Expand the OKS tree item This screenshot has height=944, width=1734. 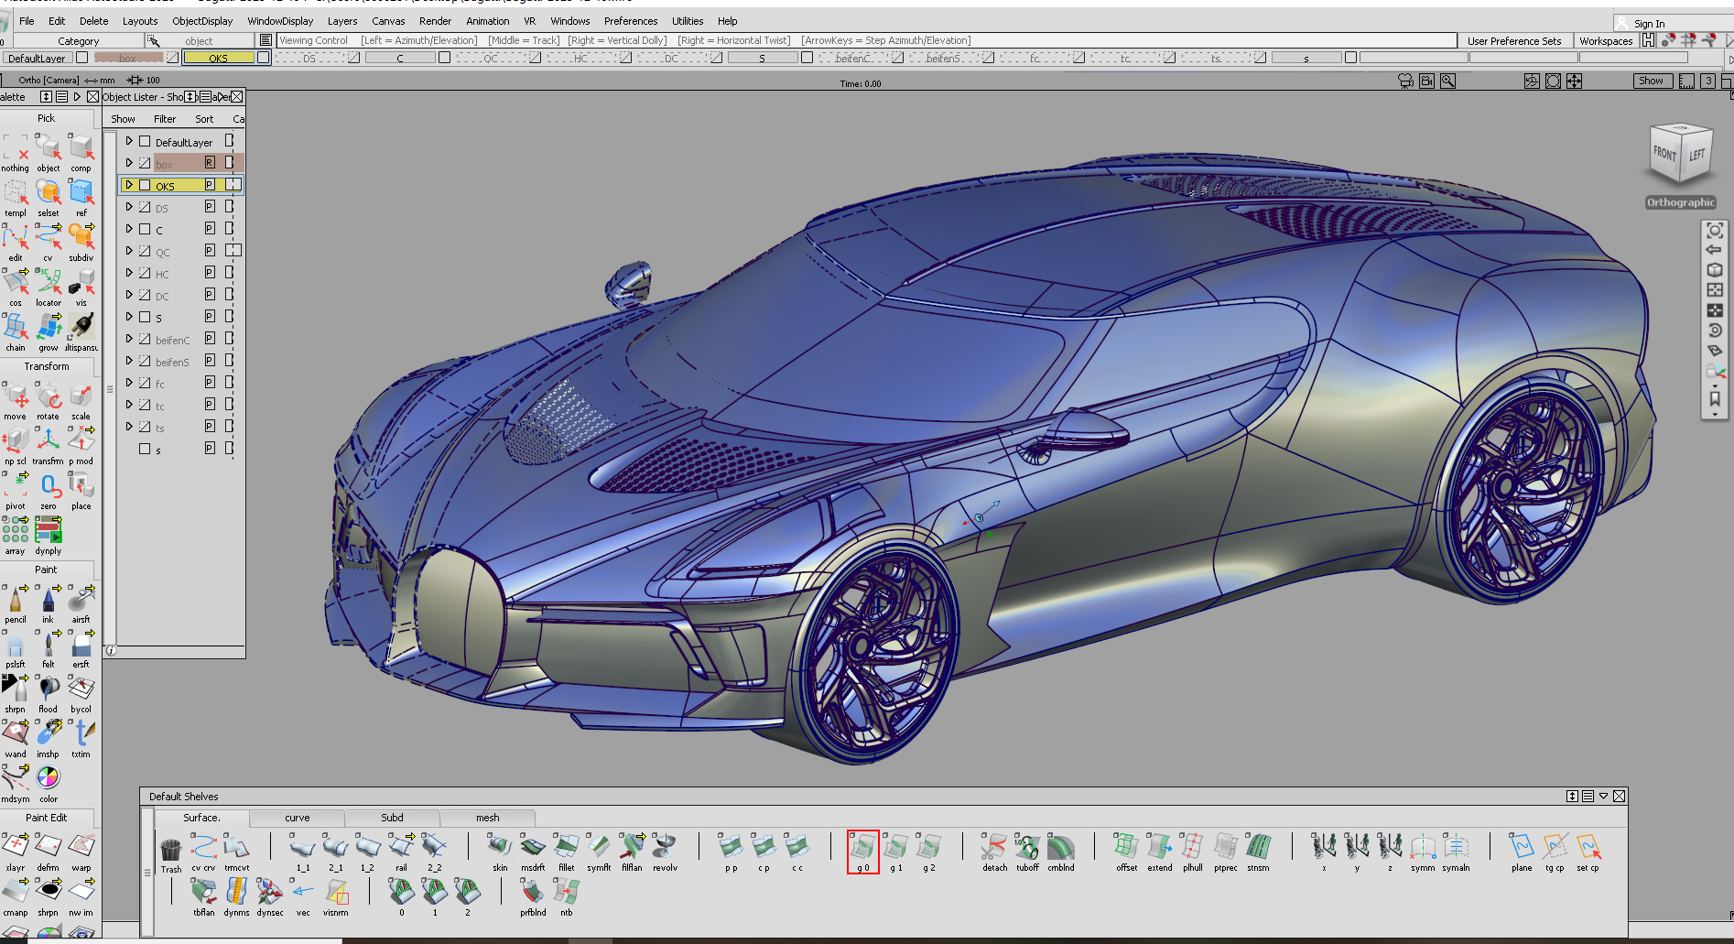[x=129, y=184]
